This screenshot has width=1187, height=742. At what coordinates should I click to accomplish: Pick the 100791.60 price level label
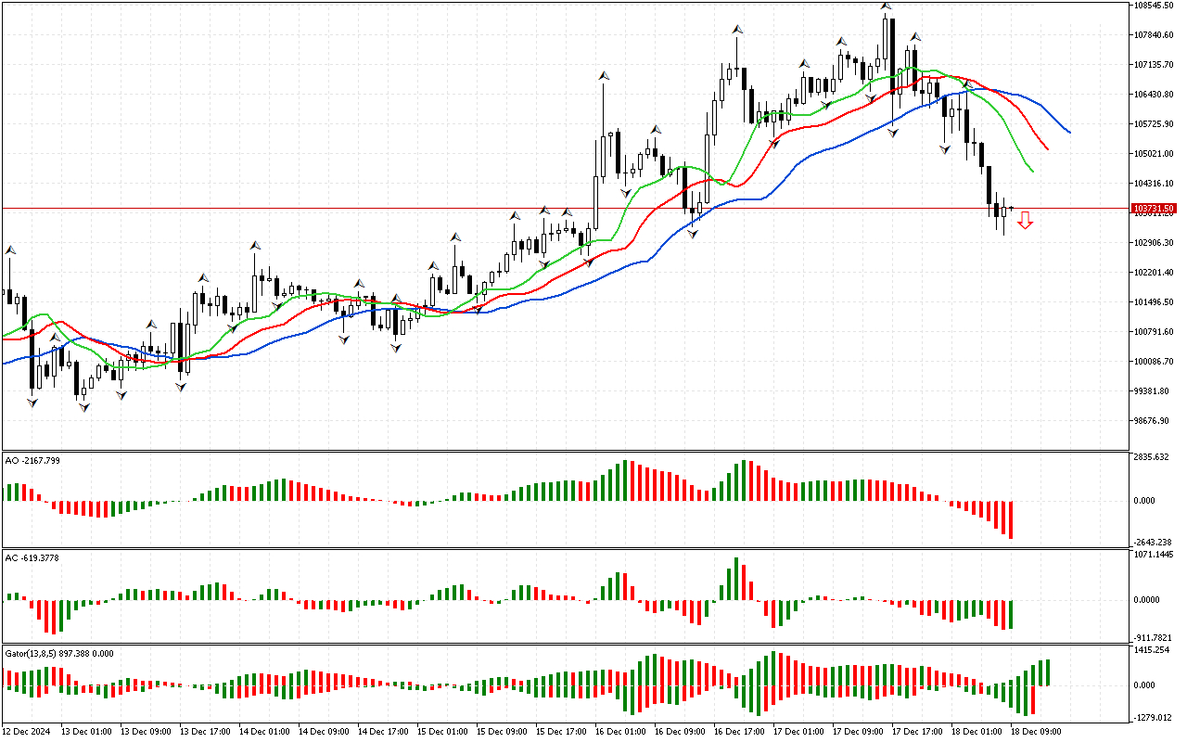[1155, 332]
